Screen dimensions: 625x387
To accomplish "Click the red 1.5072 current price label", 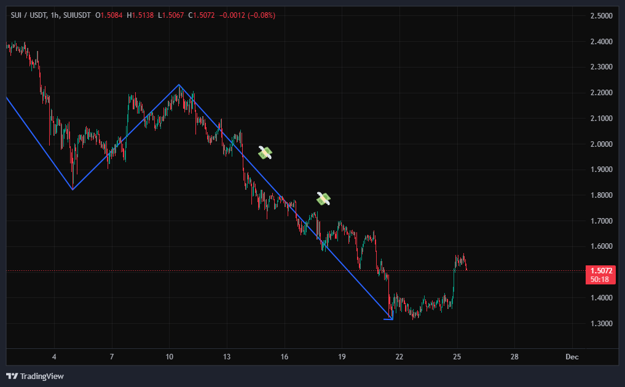I will [x=600, y=270].
